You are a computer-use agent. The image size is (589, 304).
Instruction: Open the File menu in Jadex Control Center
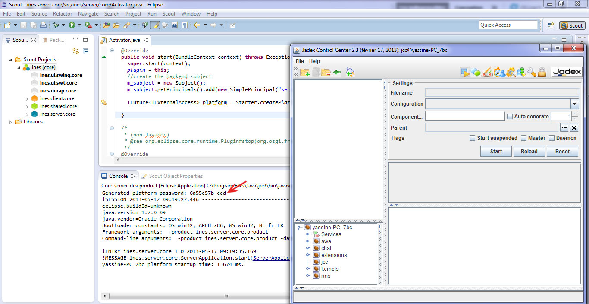click(x=300, y=61)
